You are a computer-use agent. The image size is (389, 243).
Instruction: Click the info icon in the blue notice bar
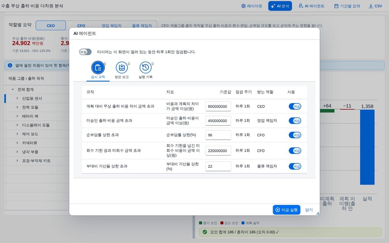10,65
